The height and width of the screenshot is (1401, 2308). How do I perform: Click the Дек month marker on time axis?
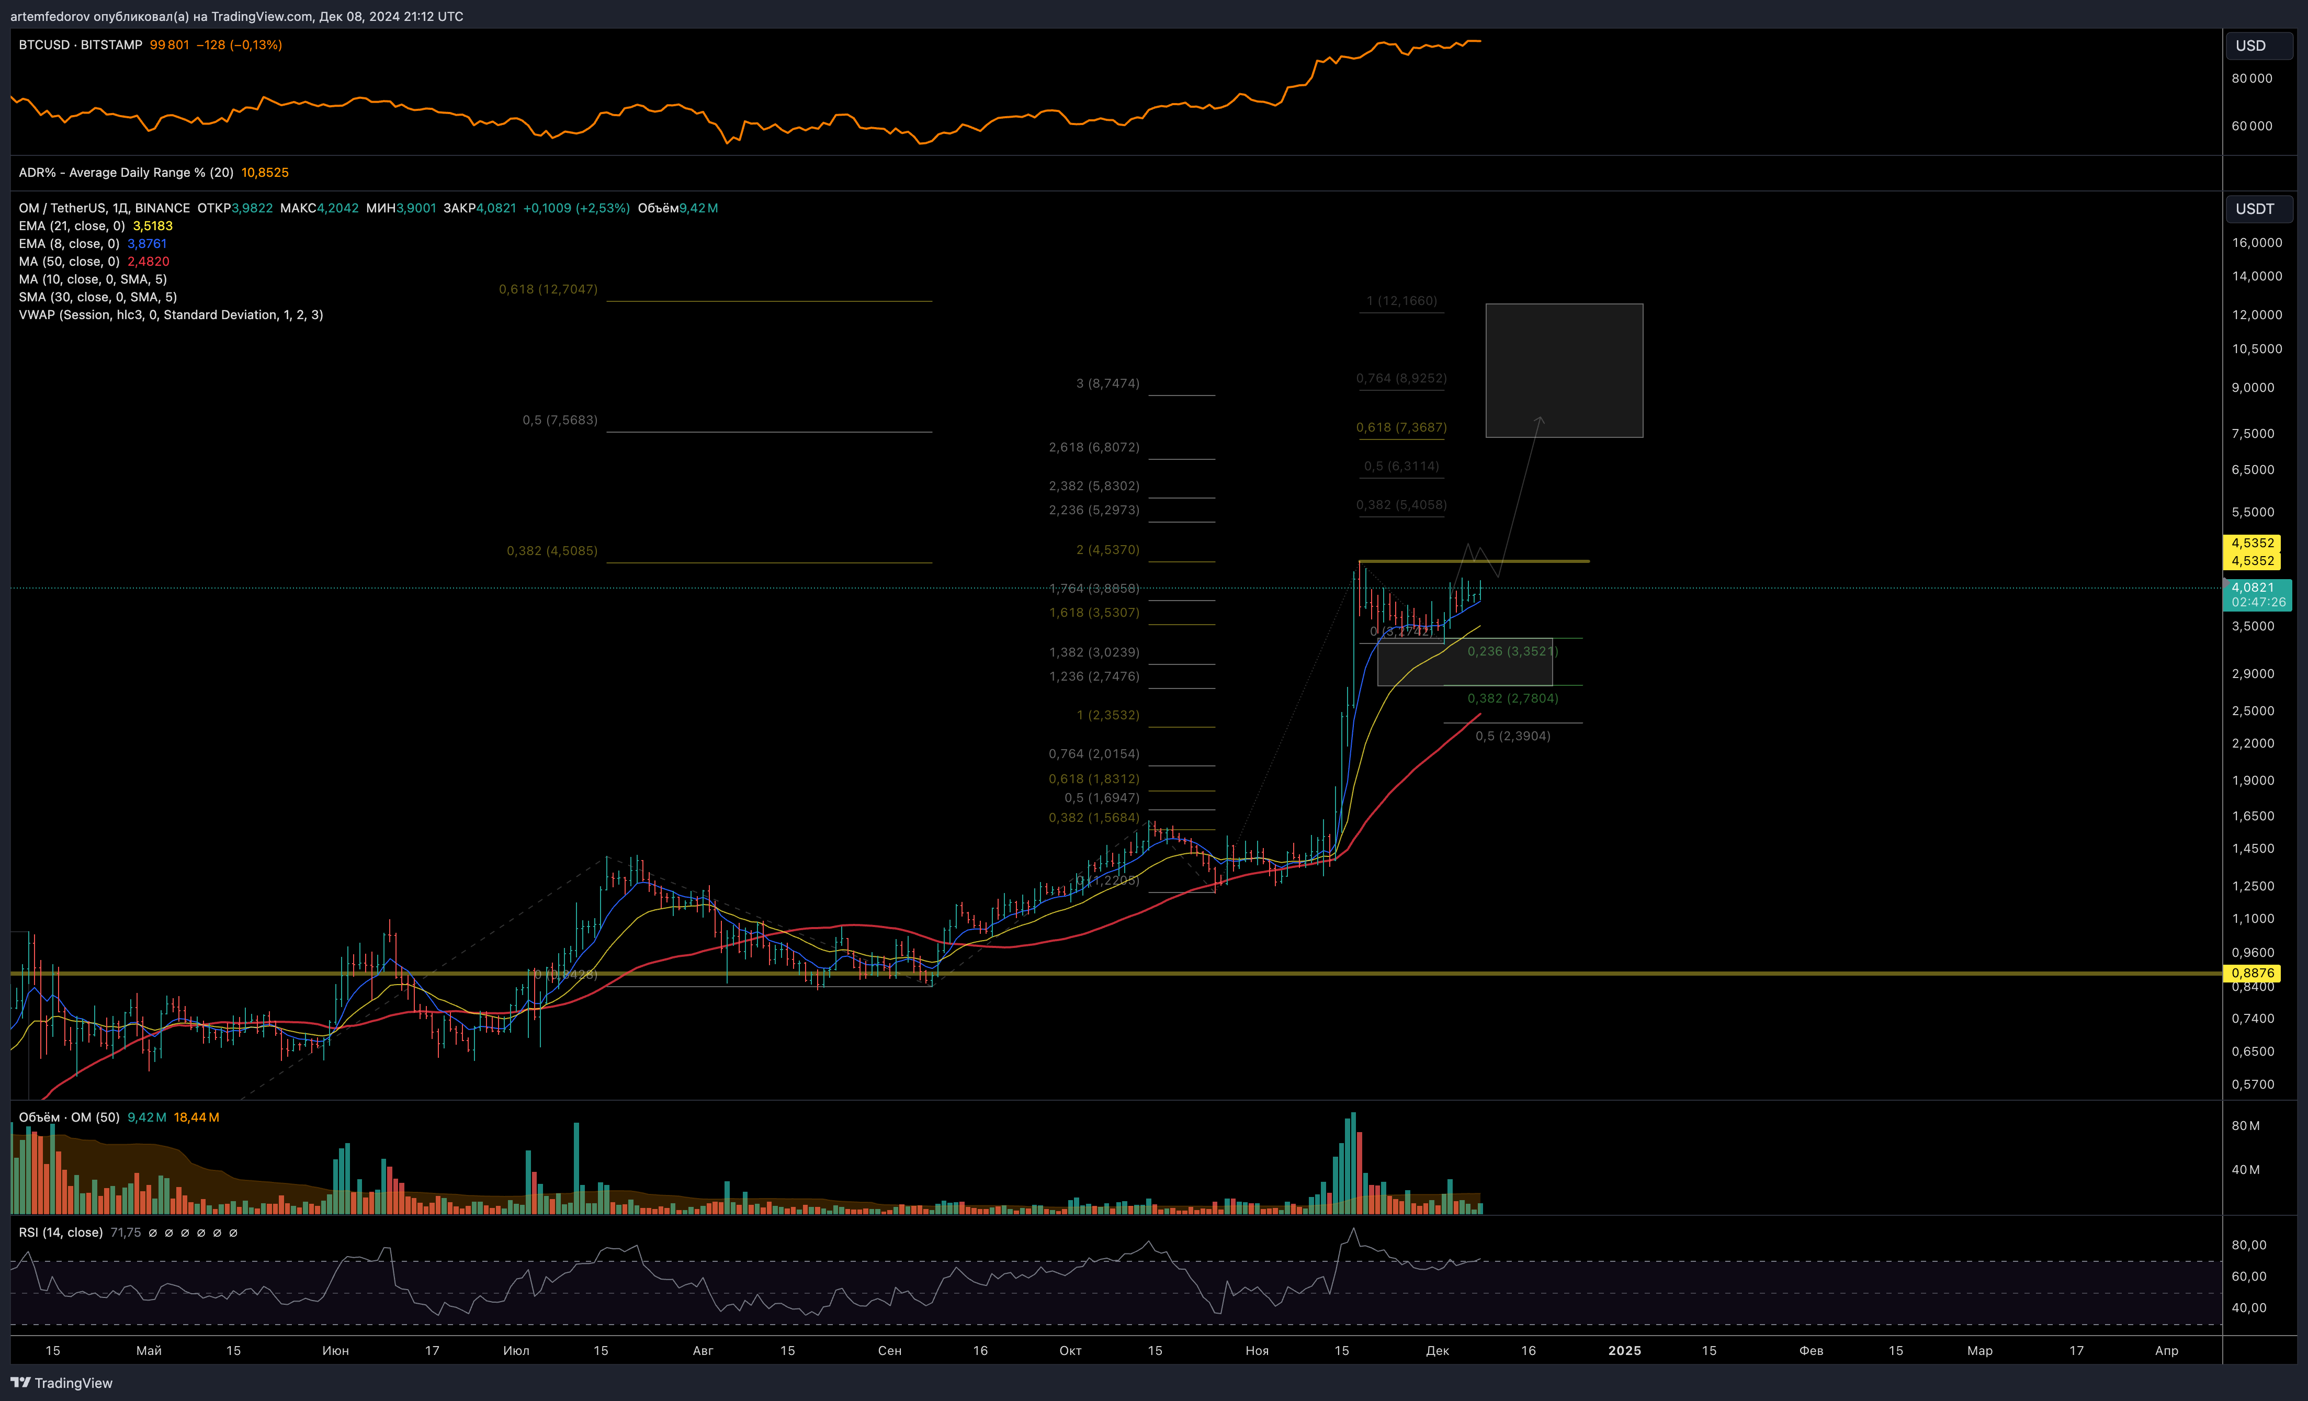(1437, 1350)
